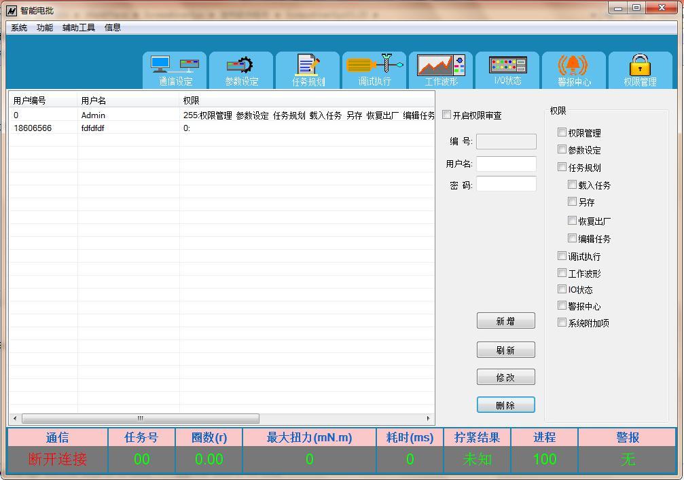Tick the 载入任务 checkbox
The image size is (684, 480).
coord(572,185)
